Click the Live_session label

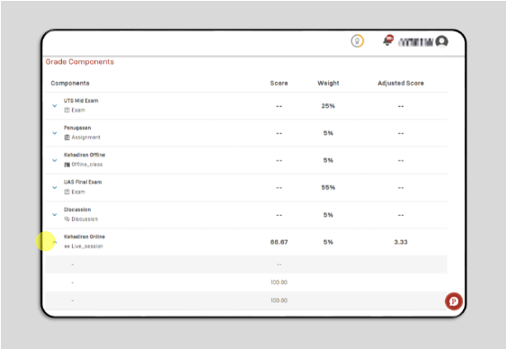87,246
